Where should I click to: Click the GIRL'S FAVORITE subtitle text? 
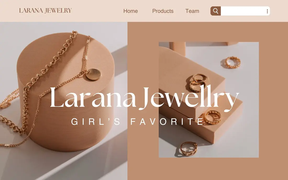pos(137,121)
